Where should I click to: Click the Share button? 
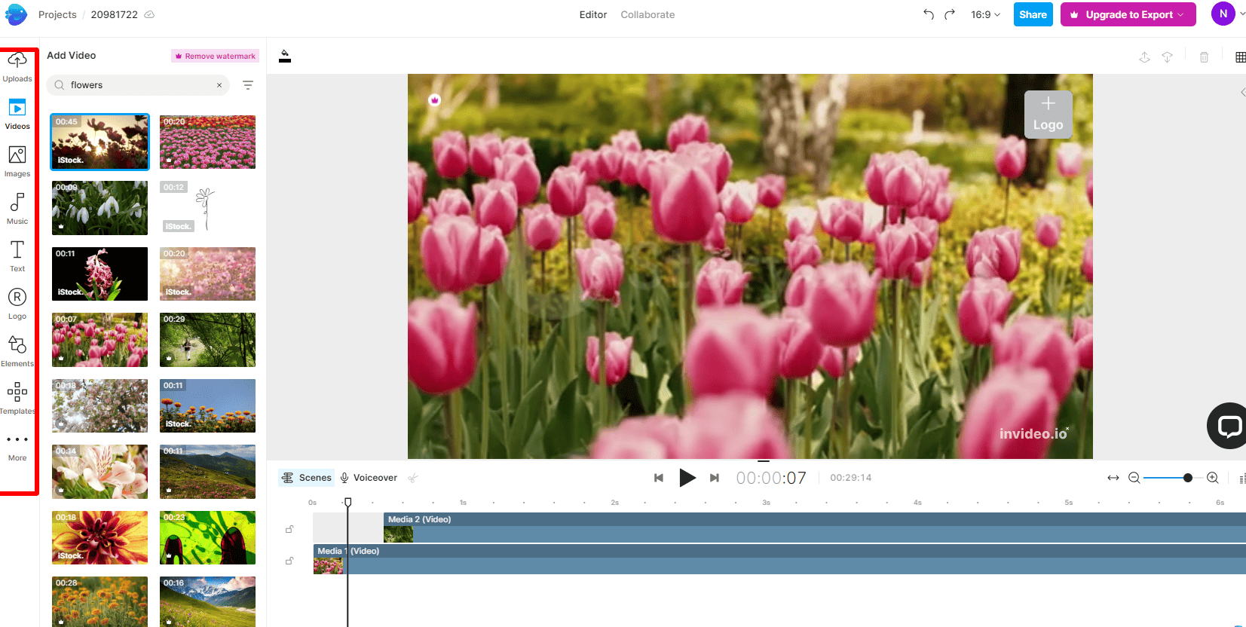[1033, 14]
